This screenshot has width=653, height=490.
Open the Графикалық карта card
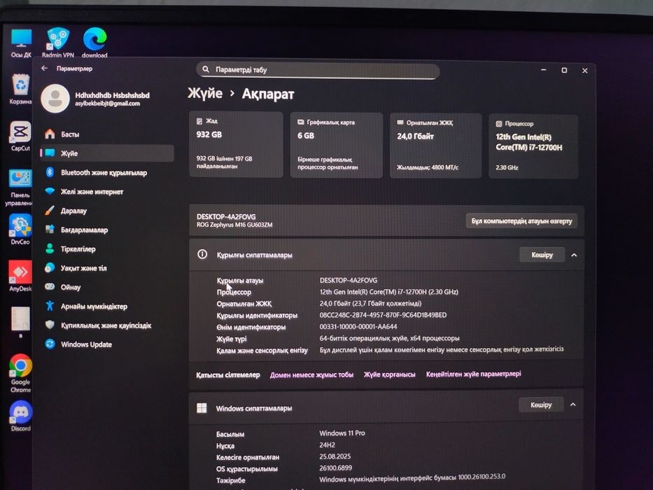(337, 145)
